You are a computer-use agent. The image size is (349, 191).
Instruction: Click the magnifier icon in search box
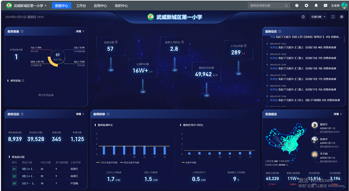(286, 6)
